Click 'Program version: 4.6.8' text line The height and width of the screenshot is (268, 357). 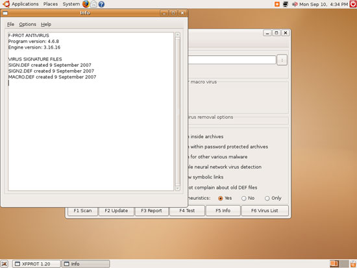(34, 42)
